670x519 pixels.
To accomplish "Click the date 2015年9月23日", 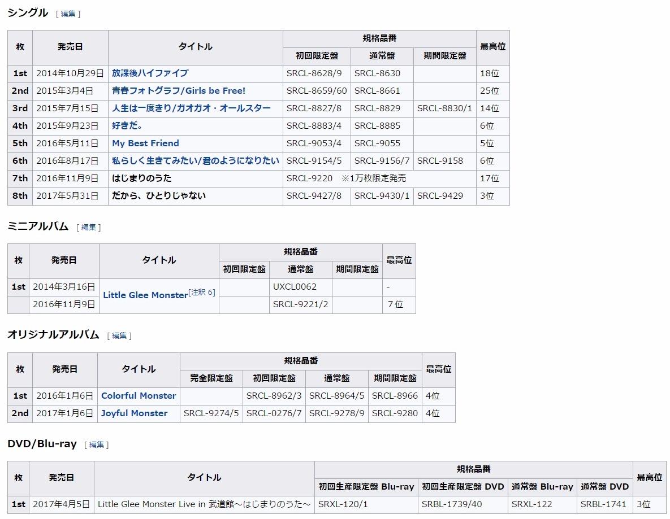I will point(67,125).
